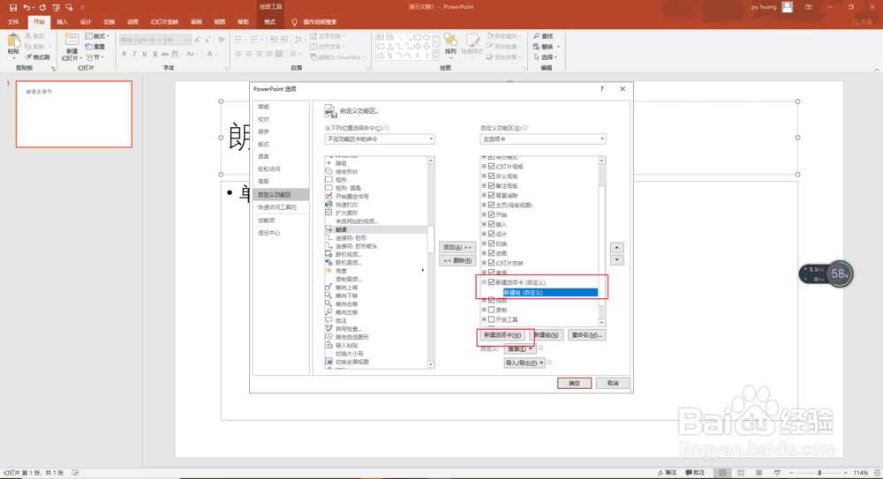Screen dimensions: 883x479
Task: Enable the 录制 checkbox
Action: pyautogui.click(x=491, y=310)
